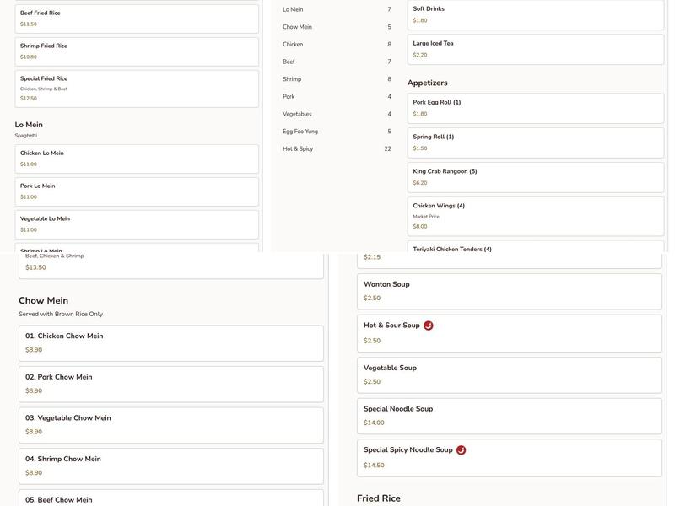This screenshot has width=675, height=506.
Task: Pick 01. Chicken Chow Mein
Action: [171, 343]
